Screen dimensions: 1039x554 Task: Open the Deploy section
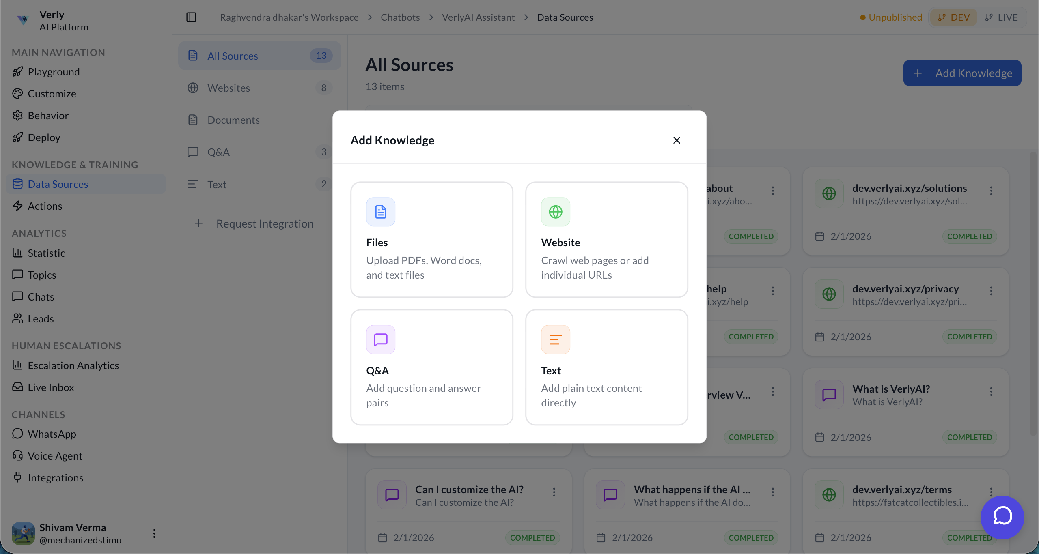tap(43, 137)
